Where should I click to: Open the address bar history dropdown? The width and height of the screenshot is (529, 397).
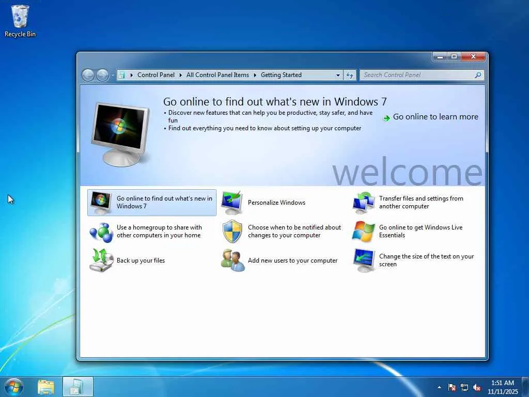pyautogui.click(x=338, y=75)
